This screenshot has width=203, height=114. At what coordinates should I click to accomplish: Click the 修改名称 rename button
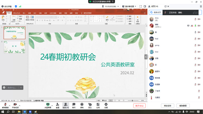(168, 106)
